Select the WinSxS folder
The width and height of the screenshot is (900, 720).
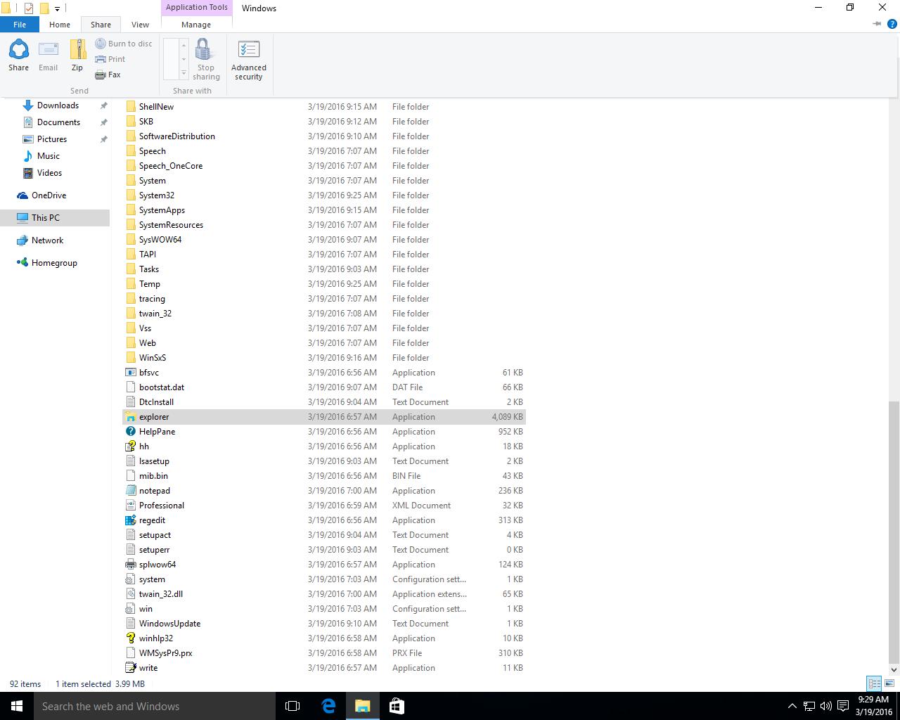click(324, 358)
